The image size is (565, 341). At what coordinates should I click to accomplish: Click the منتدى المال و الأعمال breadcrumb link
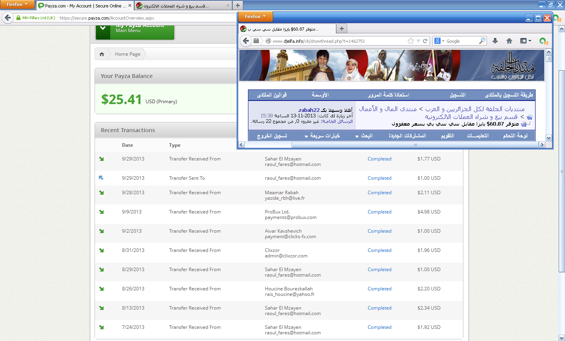[388, 109]
